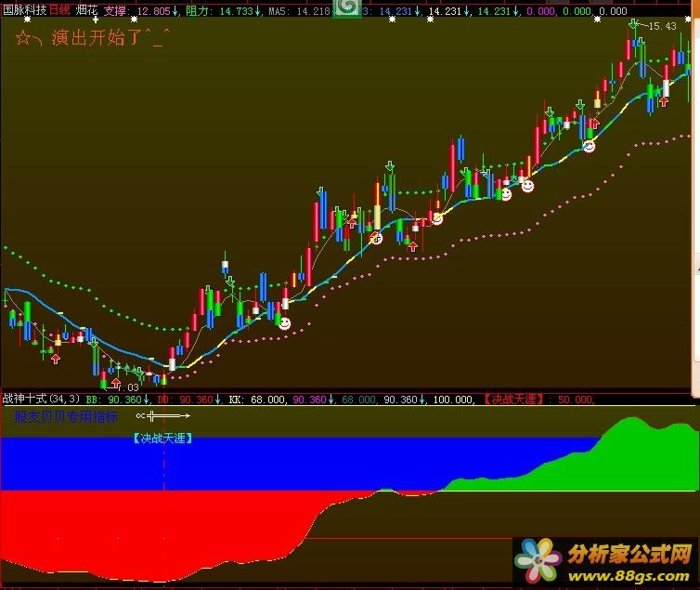Click the 100.000 value in the indicator header
Image resolution: width=700 pixels, height=590 pixels.
453,400
